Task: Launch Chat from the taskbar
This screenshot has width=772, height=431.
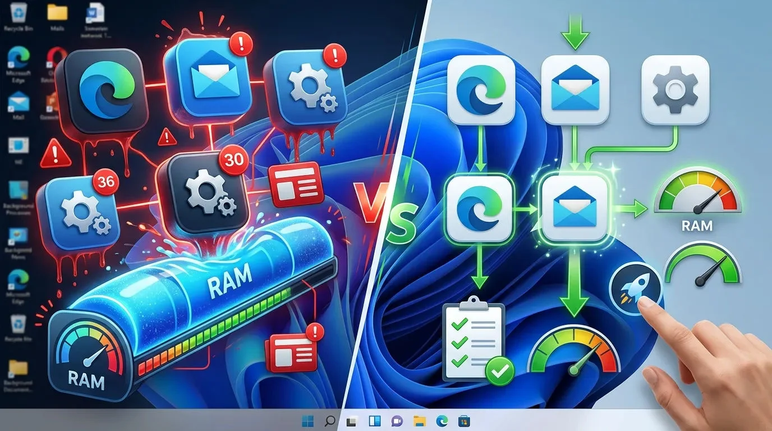Action: (397, 421)
